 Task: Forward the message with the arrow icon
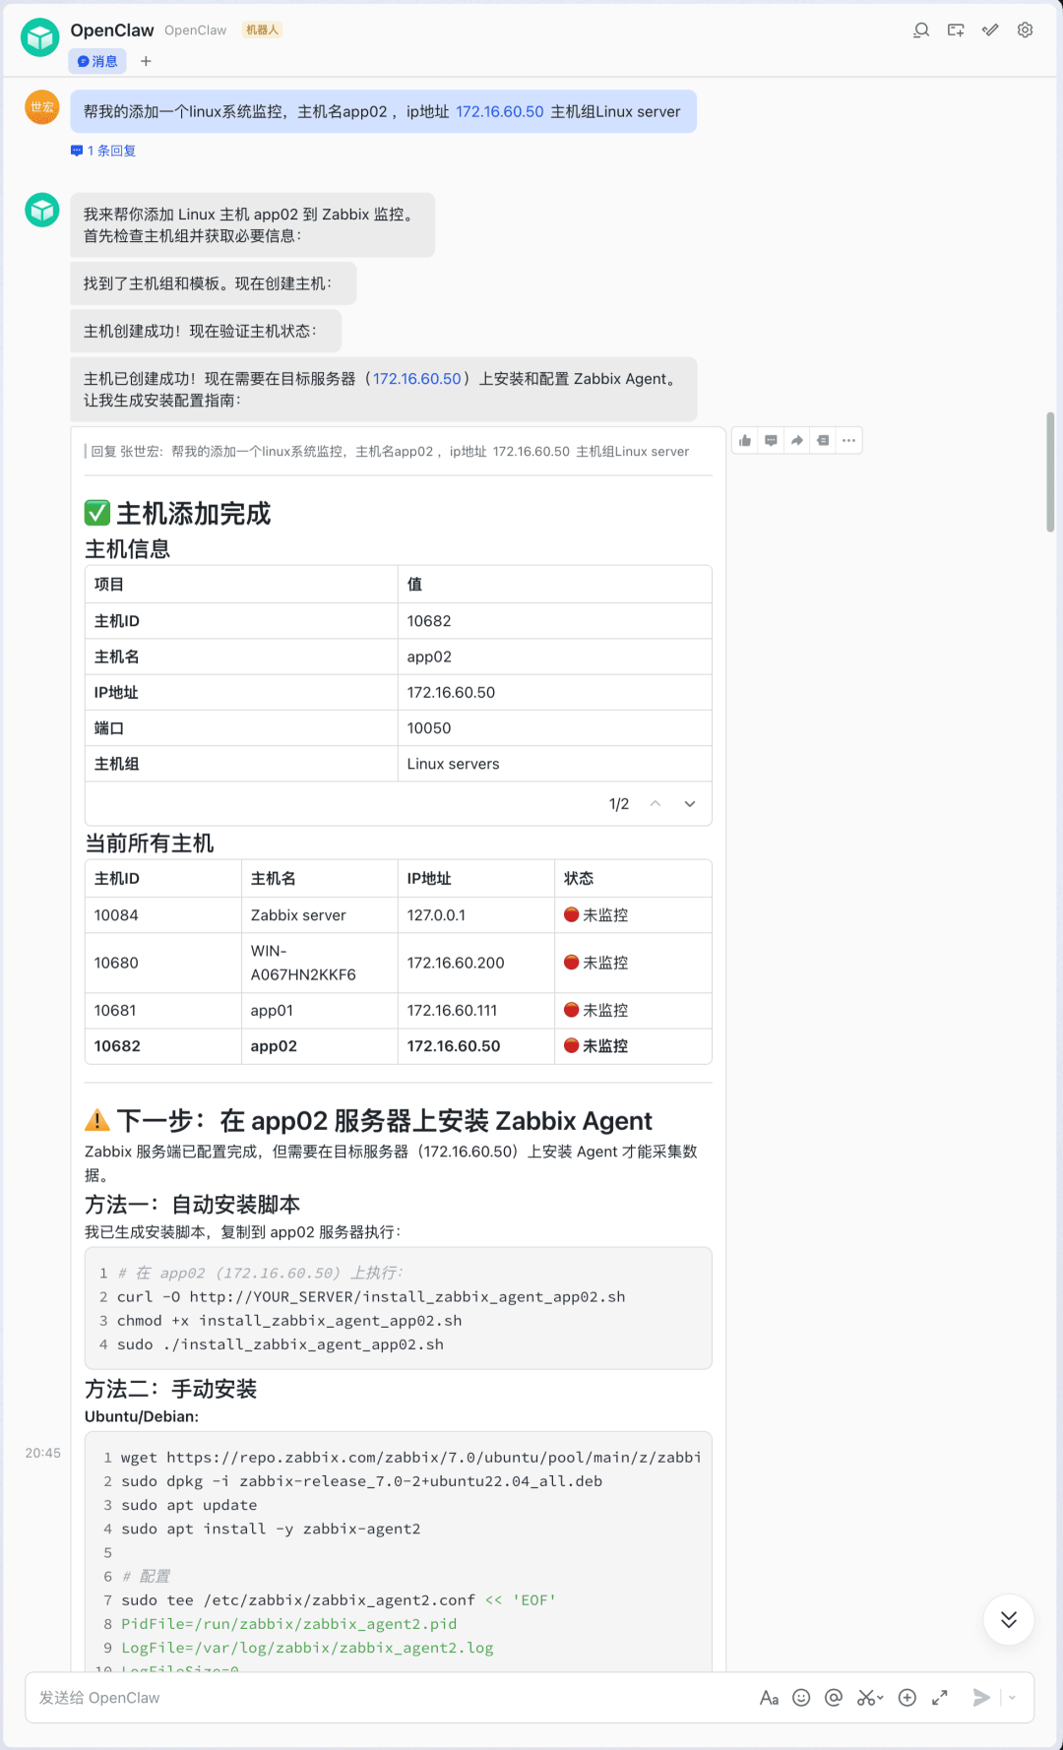pos(797,441)
